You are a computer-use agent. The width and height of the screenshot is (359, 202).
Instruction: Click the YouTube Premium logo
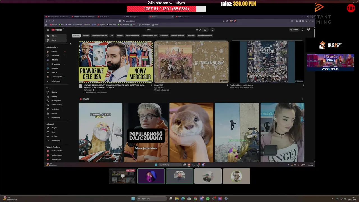point(57,30)
